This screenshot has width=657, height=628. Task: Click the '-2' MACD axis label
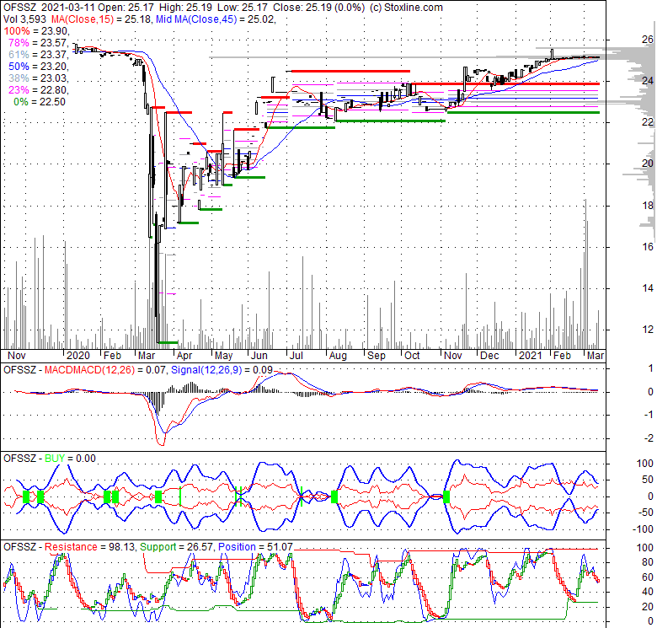tap(649, 438)
